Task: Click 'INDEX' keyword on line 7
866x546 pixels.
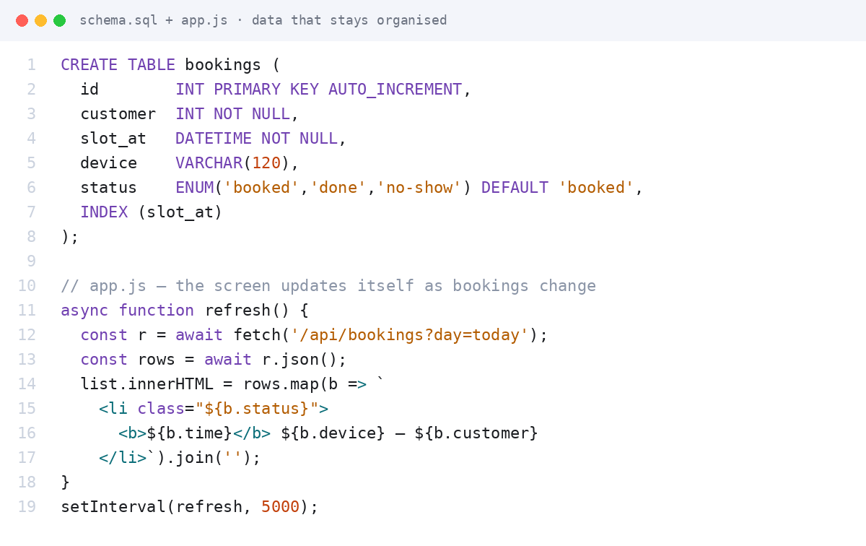Action: pyautogui.click(x=104, y=212)
